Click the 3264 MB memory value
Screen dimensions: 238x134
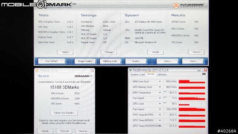coord(139,38)
